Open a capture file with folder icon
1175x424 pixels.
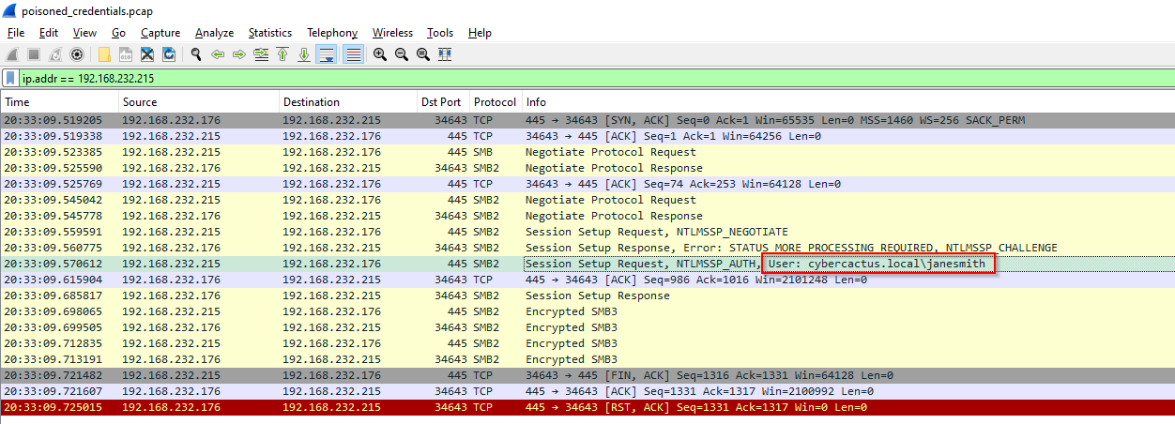point(104,54)
